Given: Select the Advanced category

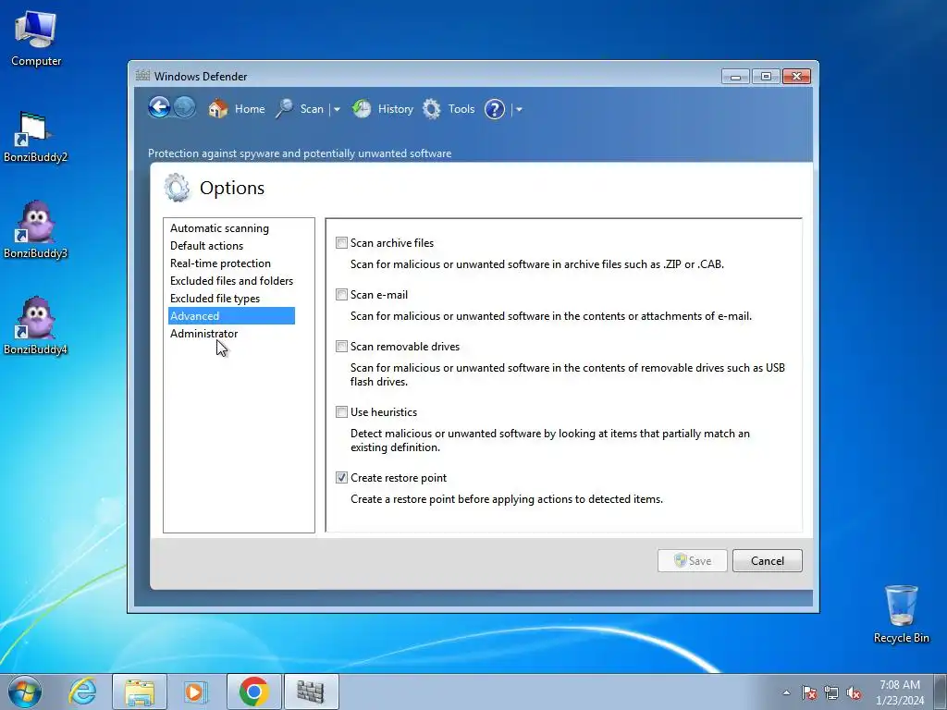Looking at the screenshot, I should (x=231, y=316).
